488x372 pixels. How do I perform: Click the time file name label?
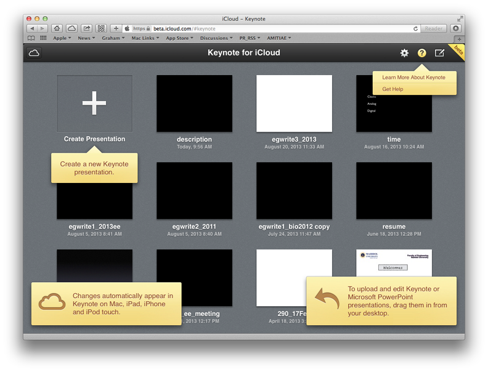click(x=394, y=139)
